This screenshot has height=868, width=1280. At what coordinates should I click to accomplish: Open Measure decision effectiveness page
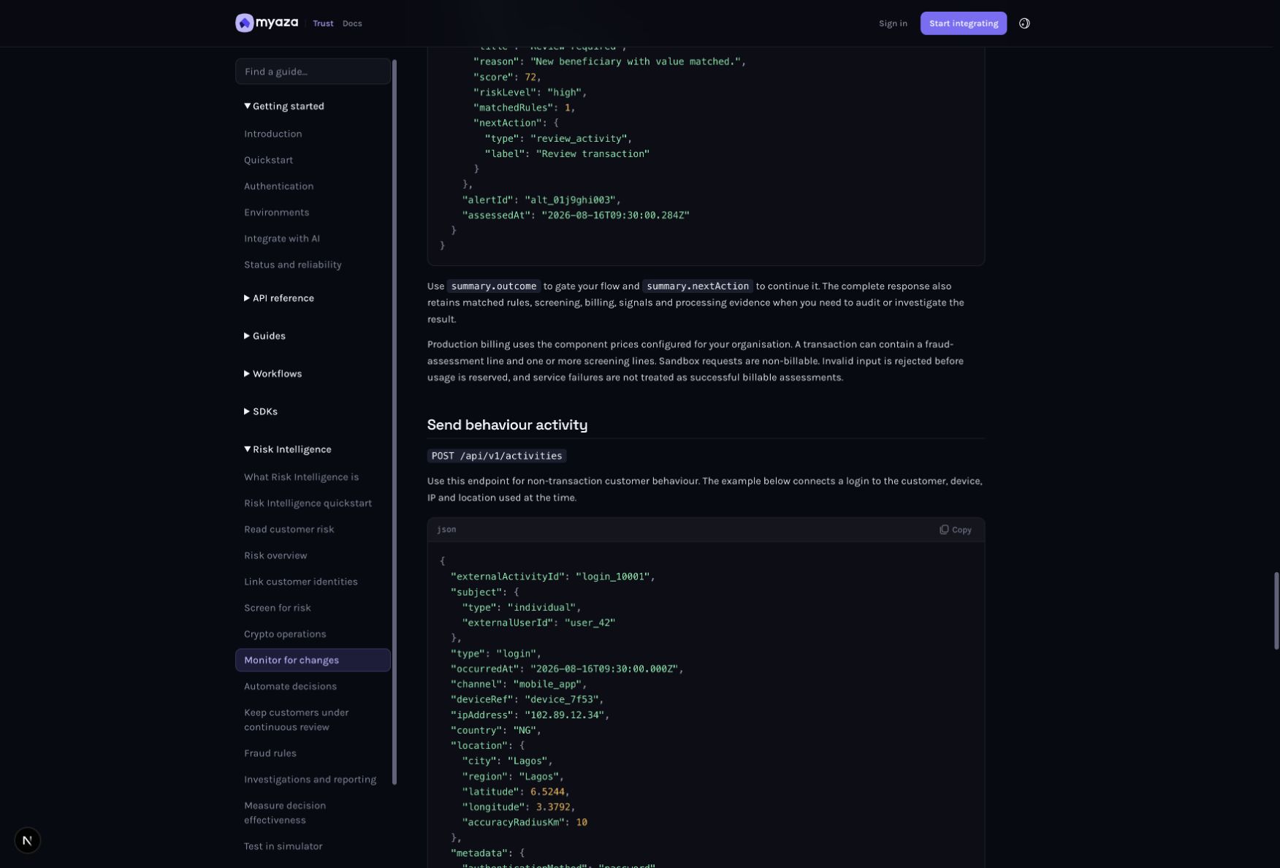coord(285,813)
